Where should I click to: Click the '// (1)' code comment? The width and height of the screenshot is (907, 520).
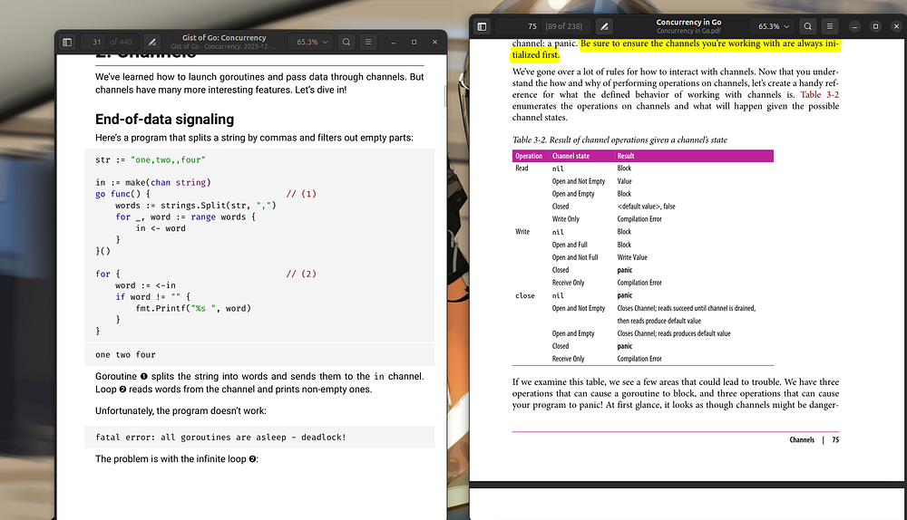click(301, 194)
